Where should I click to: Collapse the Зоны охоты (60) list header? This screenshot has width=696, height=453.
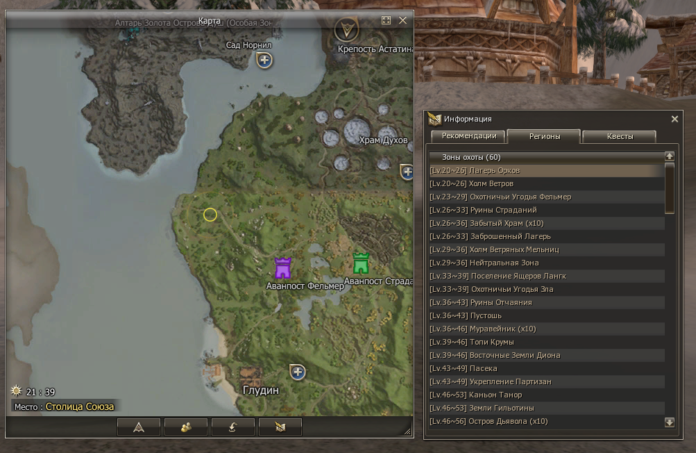(471, 157)
